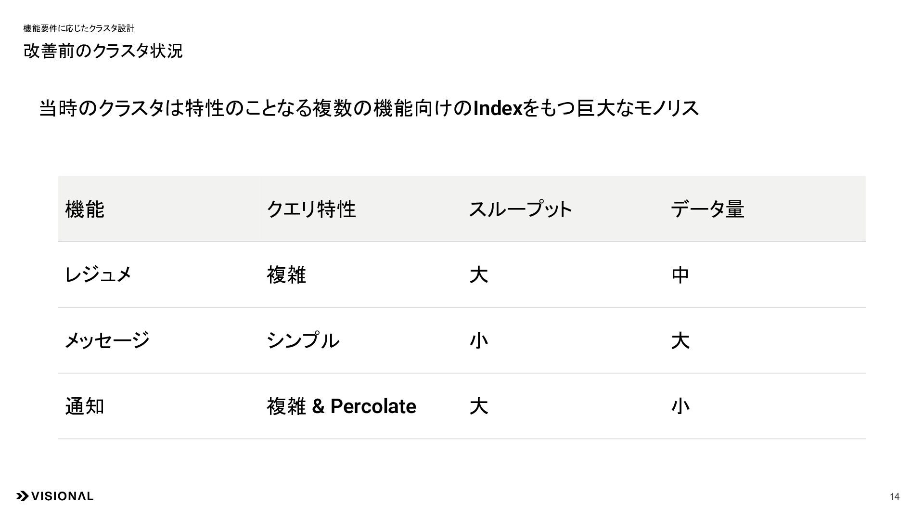924x520 pixels.
Task: Click the スループット column header
Action: (x=520, y=209)
